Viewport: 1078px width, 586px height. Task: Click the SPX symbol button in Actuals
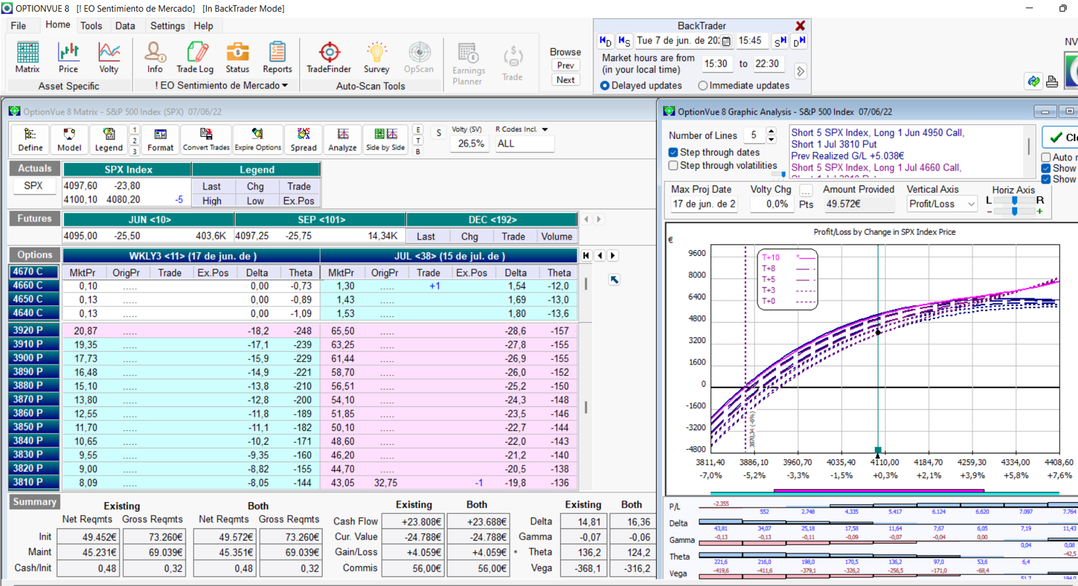[33, 186]
